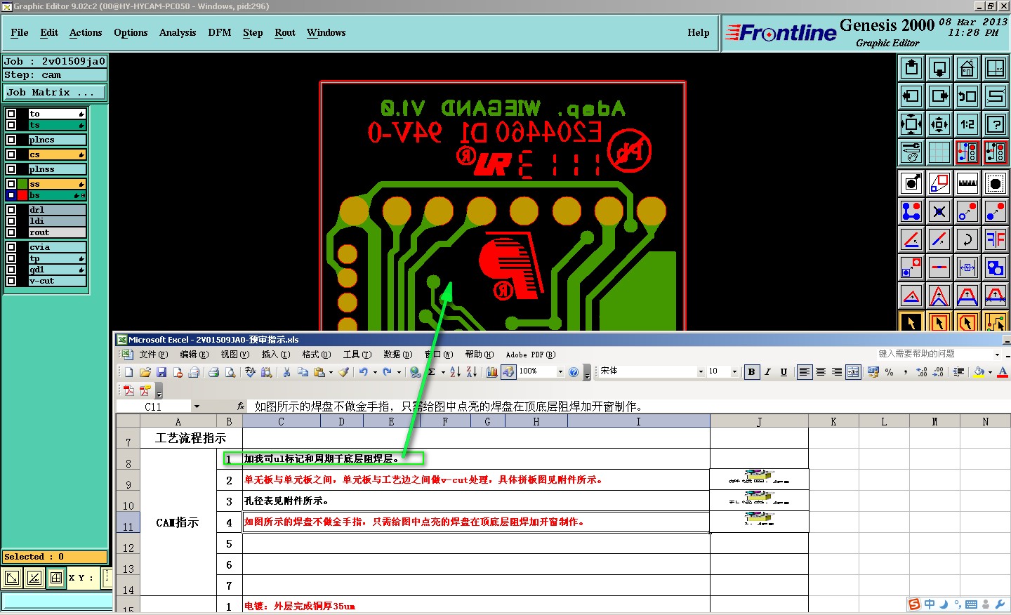Screen dimensions: 1011x615
Task: Select the black arrow selection tool
Action: click(x=911, y=323)
